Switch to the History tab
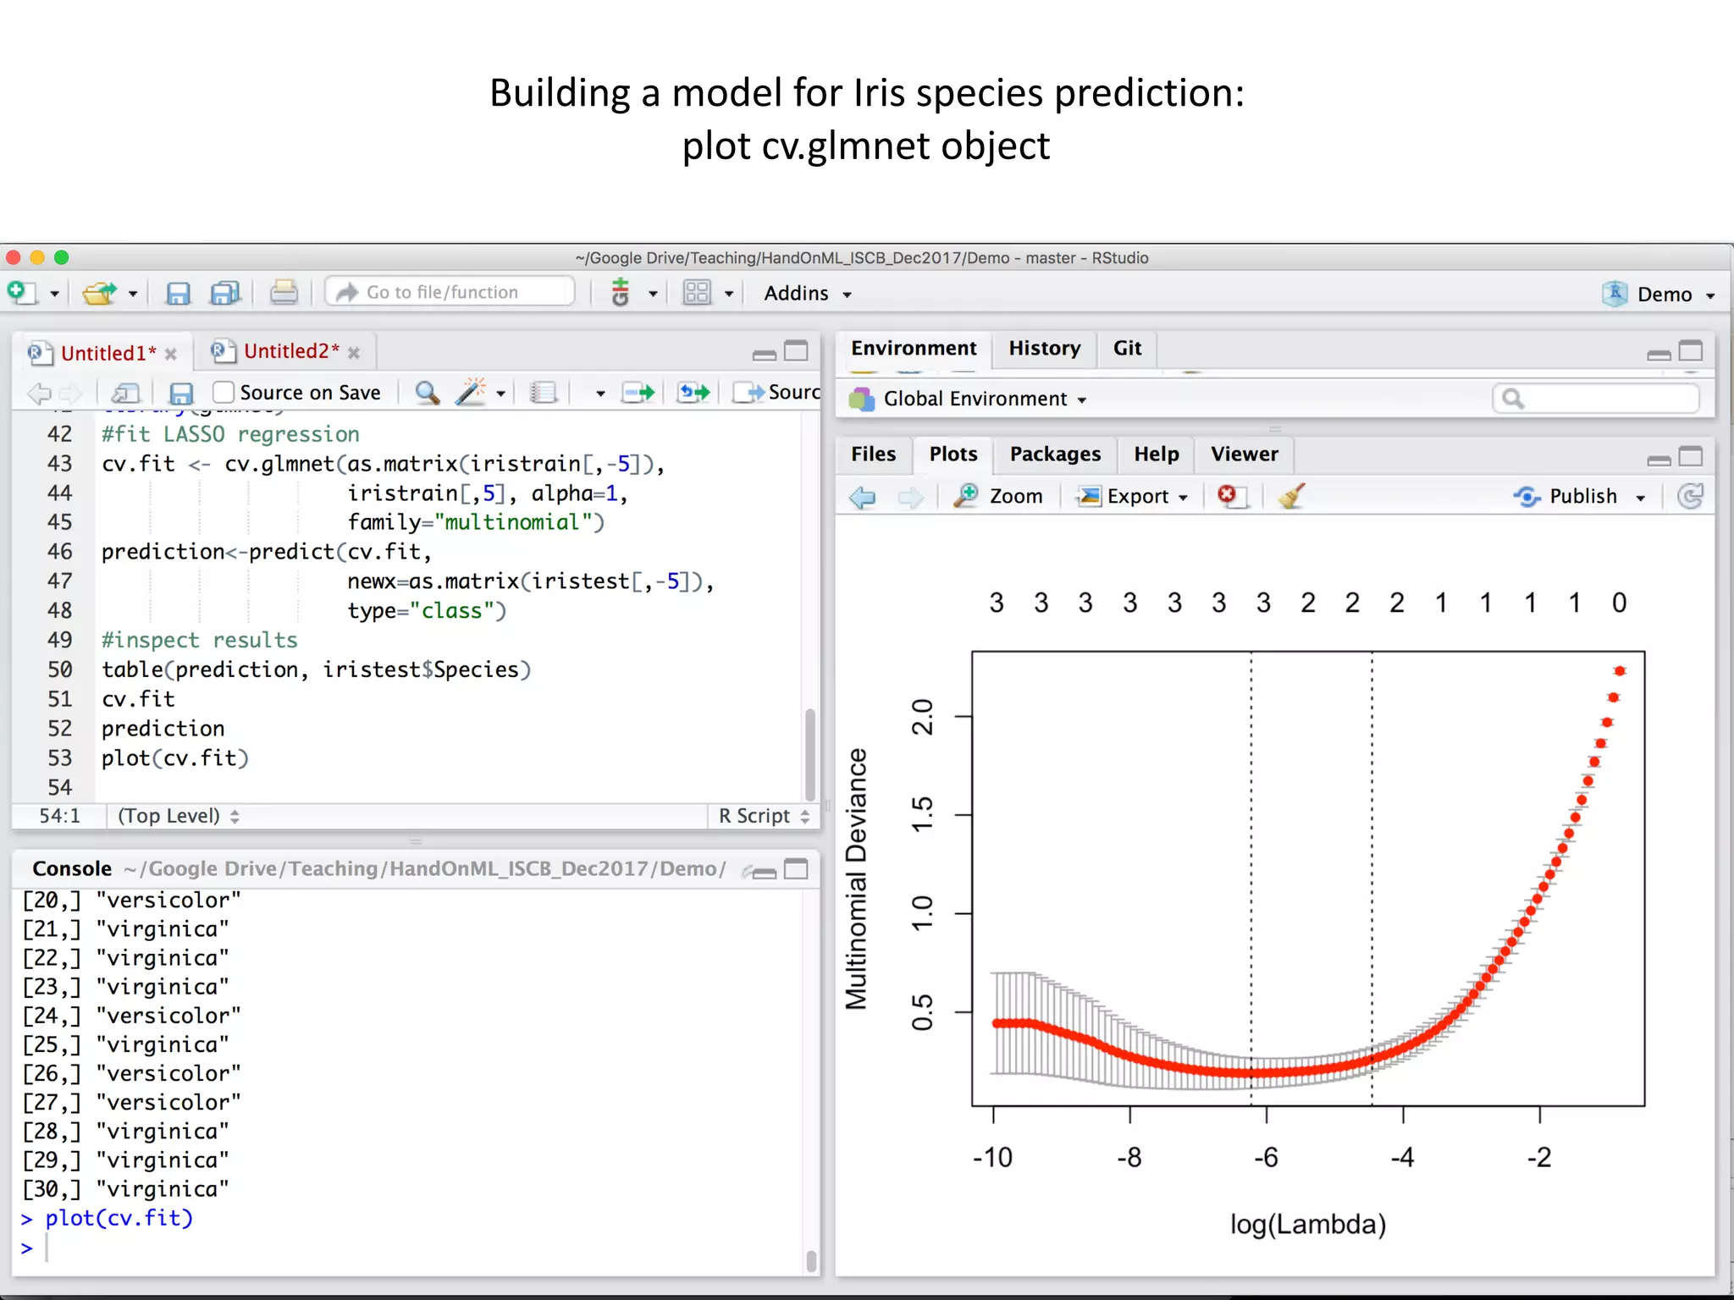 pos(1045,348)
